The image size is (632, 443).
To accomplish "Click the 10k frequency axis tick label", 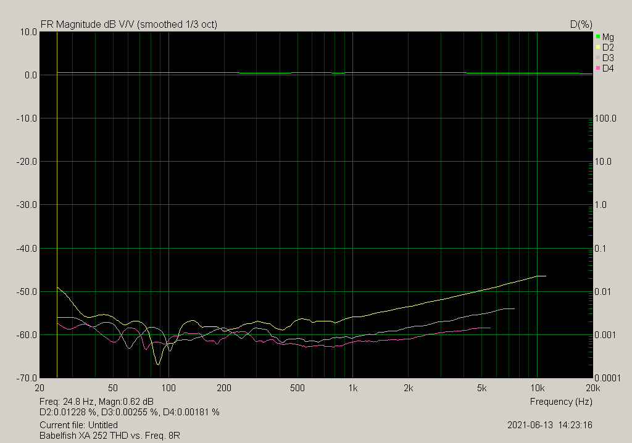I will [538, 388].
